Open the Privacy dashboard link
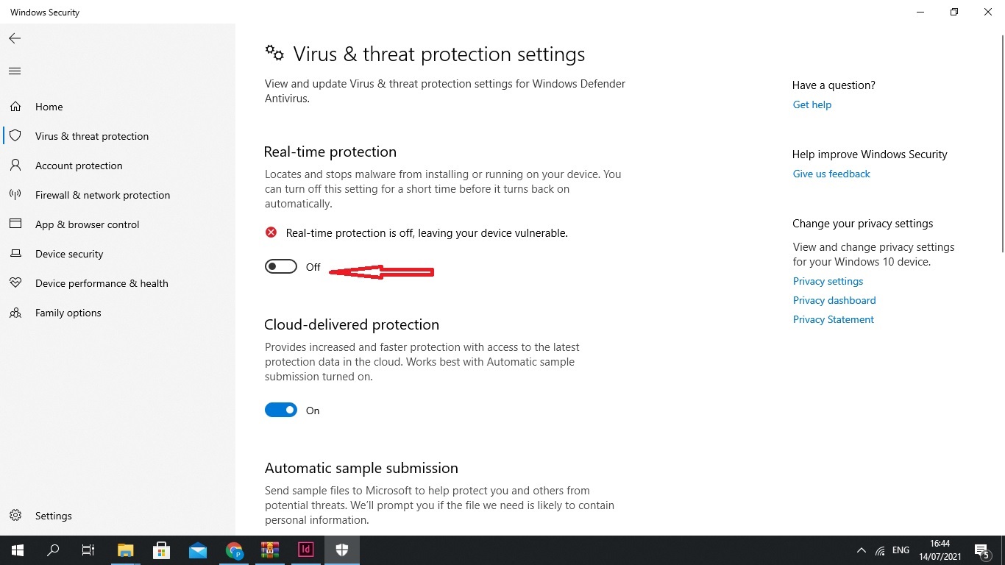 pos(834,300)
